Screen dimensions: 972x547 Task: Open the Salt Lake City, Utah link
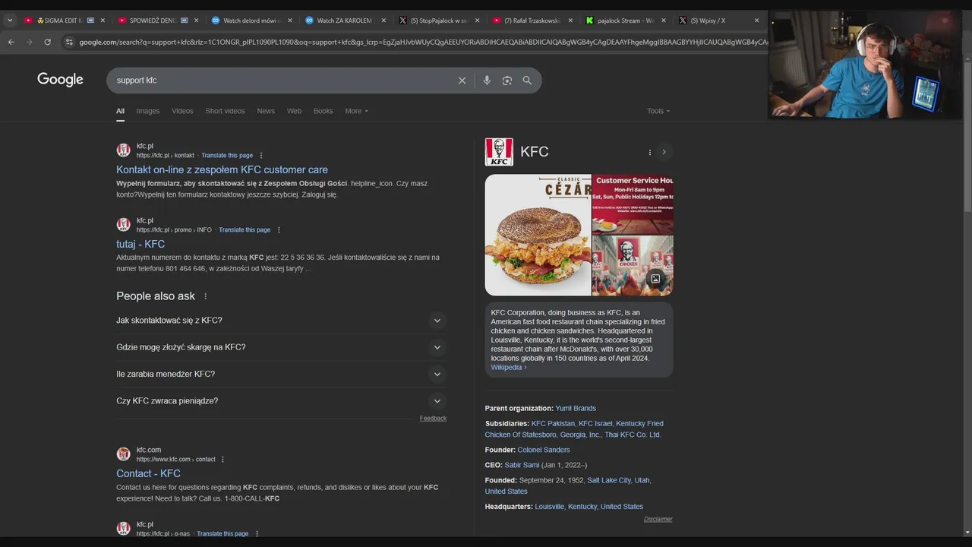coord(618,480)
